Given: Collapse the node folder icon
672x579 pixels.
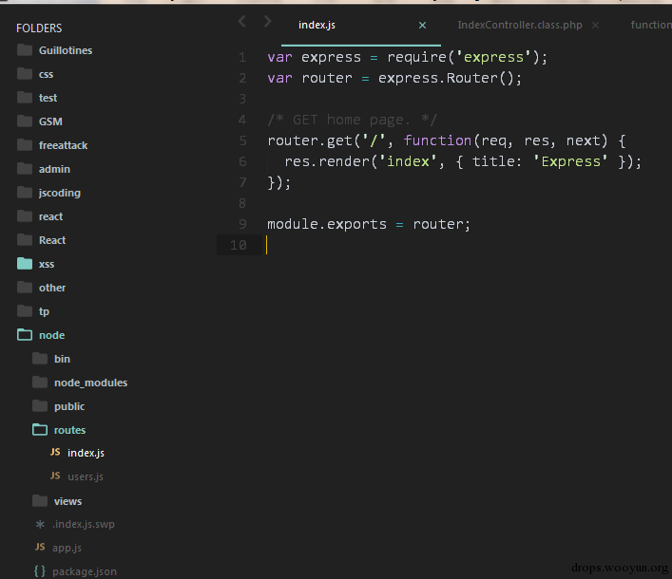Looking at the screenshot, I should click(x=25, y=335).
